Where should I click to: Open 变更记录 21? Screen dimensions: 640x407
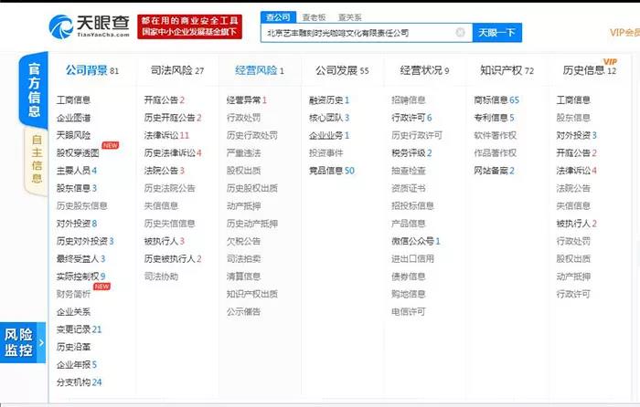coord(80,329)
